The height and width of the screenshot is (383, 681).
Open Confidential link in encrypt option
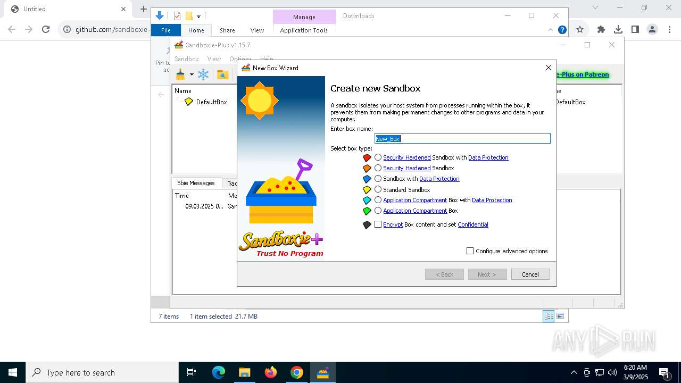click(x=473, y=224)
